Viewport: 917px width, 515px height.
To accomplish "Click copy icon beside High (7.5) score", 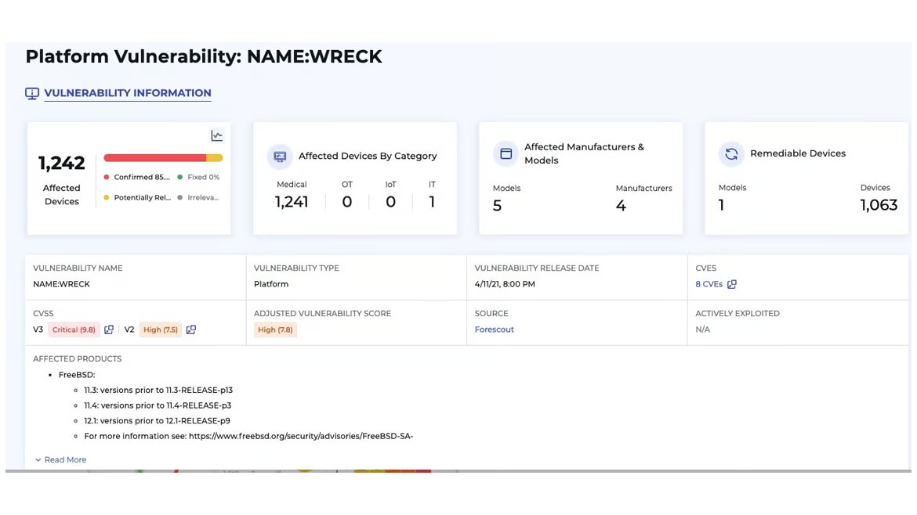I will coord(191,330).
